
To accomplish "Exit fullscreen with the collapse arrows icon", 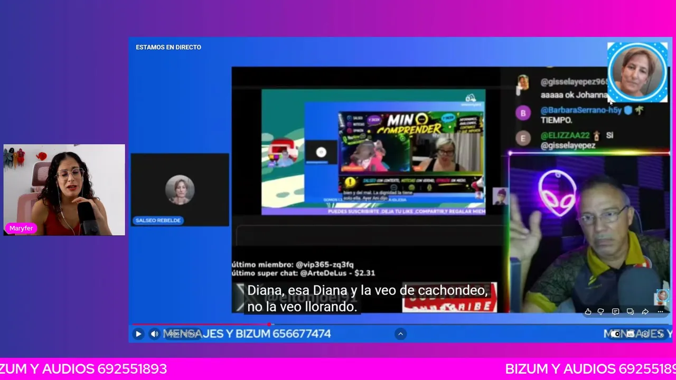I will 660,334.
